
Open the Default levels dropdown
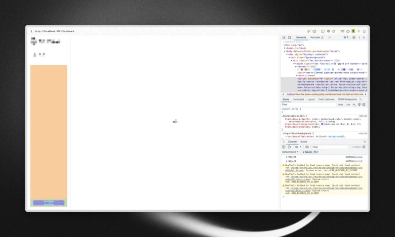point(290,152)
